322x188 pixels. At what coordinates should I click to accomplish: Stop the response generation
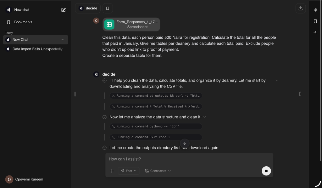(x=266, y=171)
